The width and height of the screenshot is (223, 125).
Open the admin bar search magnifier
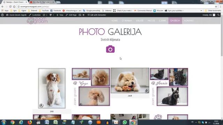[218, 15]
